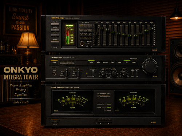Click the M-504 model label
This screenshot has width=182, height=136.
153,122
